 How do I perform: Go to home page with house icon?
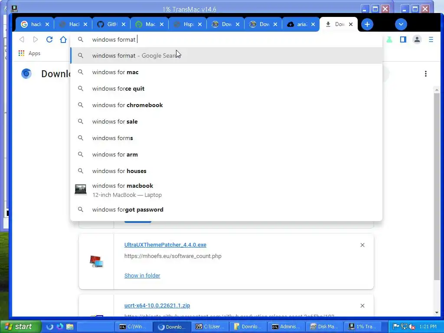click(63, 39)
